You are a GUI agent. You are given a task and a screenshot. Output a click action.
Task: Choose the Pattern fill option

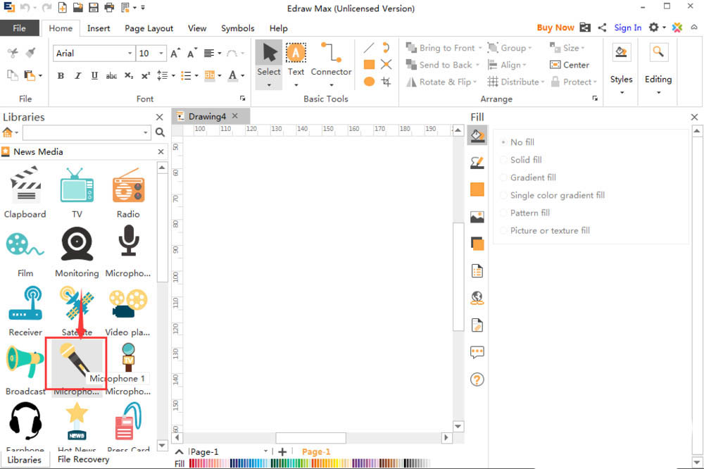pyautogui.click(x=529, y=213)
